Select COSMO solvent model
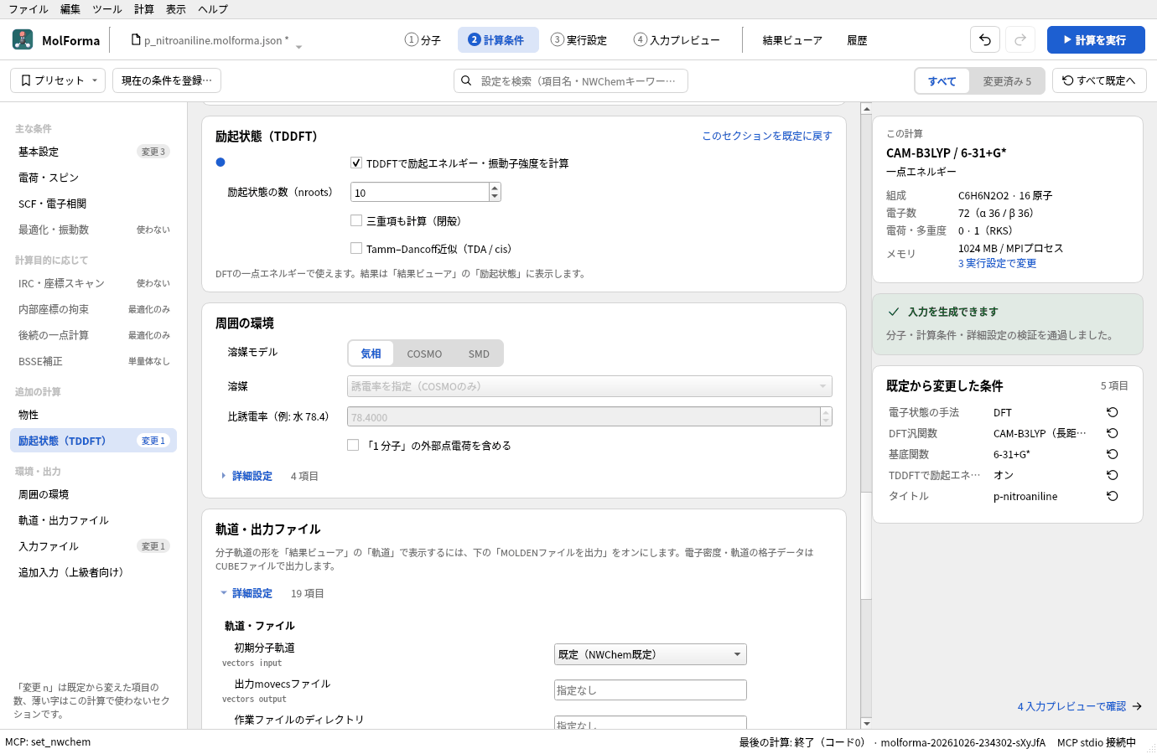Image resolution: width=1157 pixels, height=754 pixels. click(424, 354)
